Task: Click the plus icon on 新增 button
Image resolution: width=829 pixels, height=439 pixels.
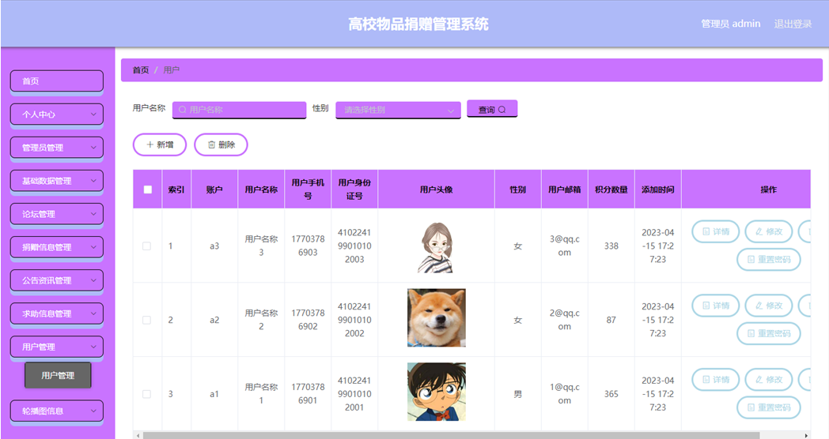Action: tap(150, 145)
